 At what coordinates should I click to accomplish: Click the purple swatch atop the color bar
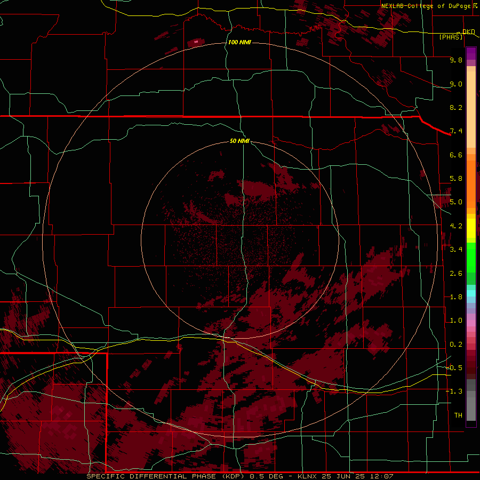pos(471,53)
